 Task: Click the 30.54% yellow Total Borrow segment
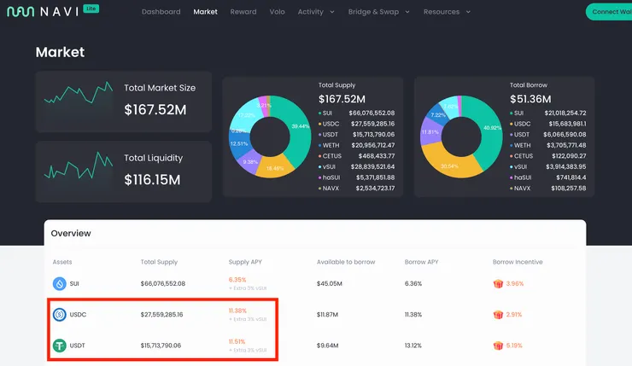coord(449,166)
